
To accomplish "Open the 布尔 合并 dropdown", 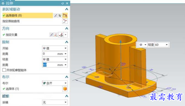I will point(55,83).
